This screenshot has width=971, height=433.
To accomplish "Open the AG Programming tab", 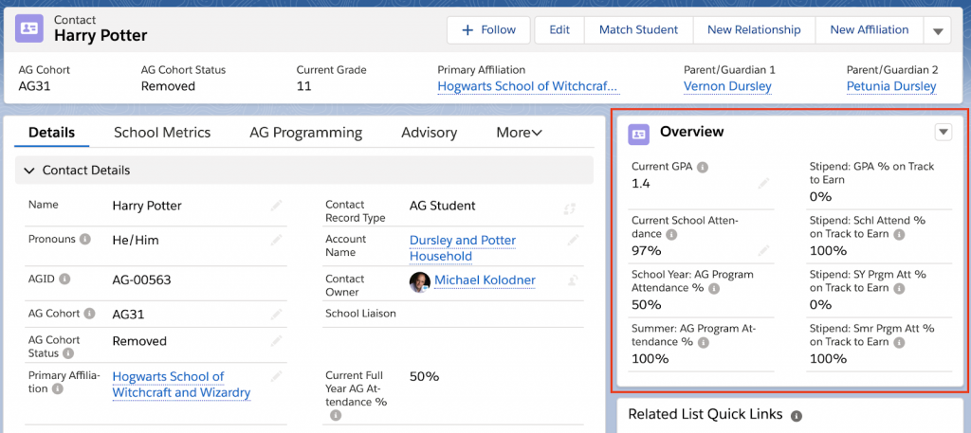I will tap(306, 133).
